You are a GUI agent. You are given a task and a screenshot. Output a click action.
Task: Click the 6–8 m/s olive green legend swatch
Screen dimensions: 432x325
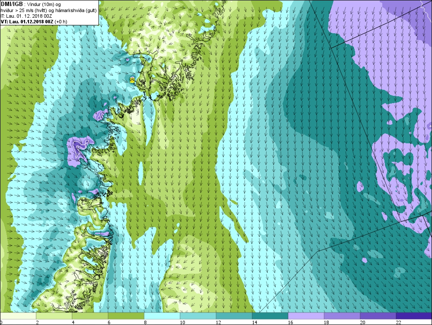[126, 316]
